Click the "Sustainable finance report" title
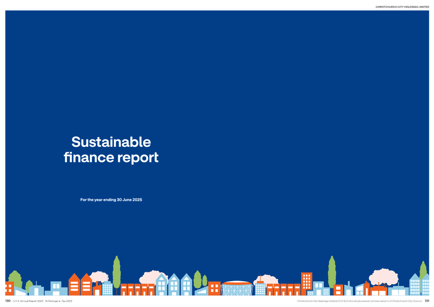 pos(111,150)
